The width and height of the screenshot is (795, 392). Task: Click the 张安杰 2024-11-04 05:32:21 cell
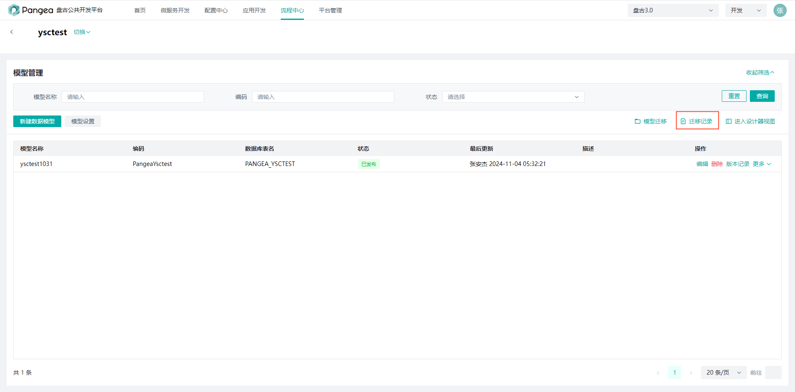click(508, 164)
